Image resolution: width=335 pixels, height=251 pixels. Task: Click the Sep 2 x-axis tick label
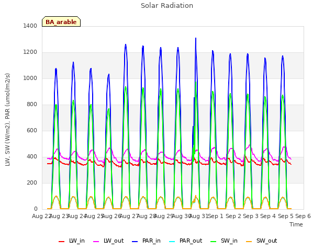point(233,216)
